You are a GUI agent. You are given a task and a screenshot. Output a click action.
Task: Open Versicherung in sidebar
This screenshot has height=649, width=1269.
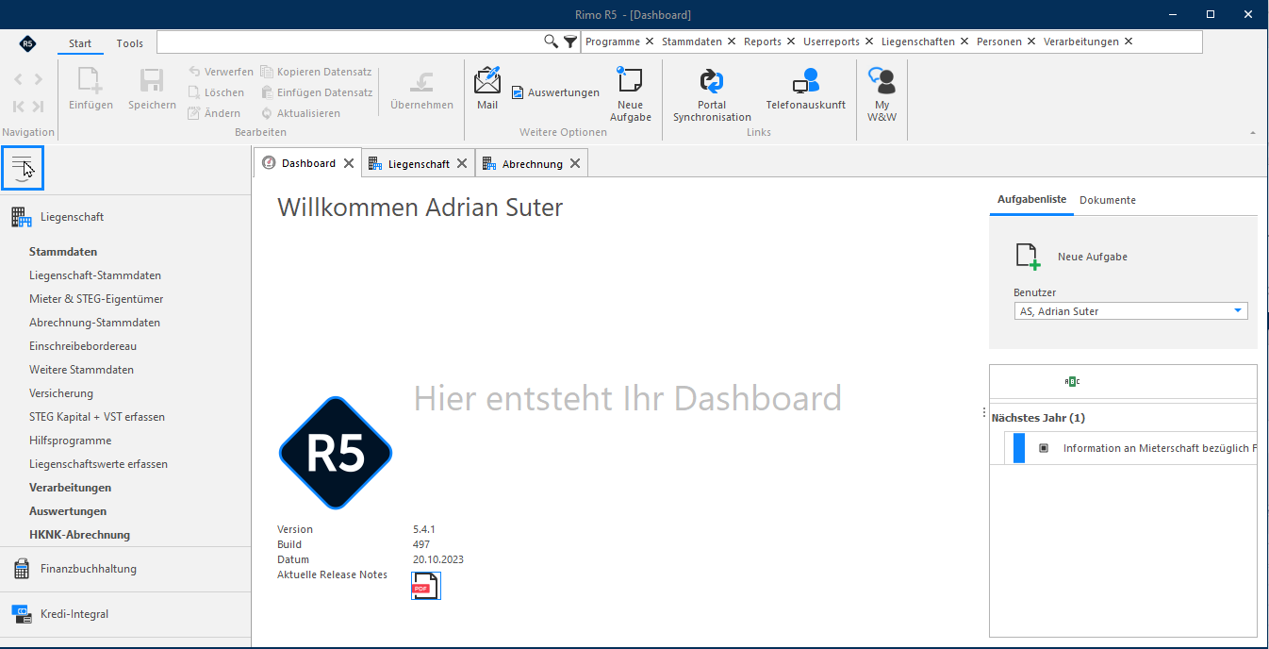tap(61, 393)
